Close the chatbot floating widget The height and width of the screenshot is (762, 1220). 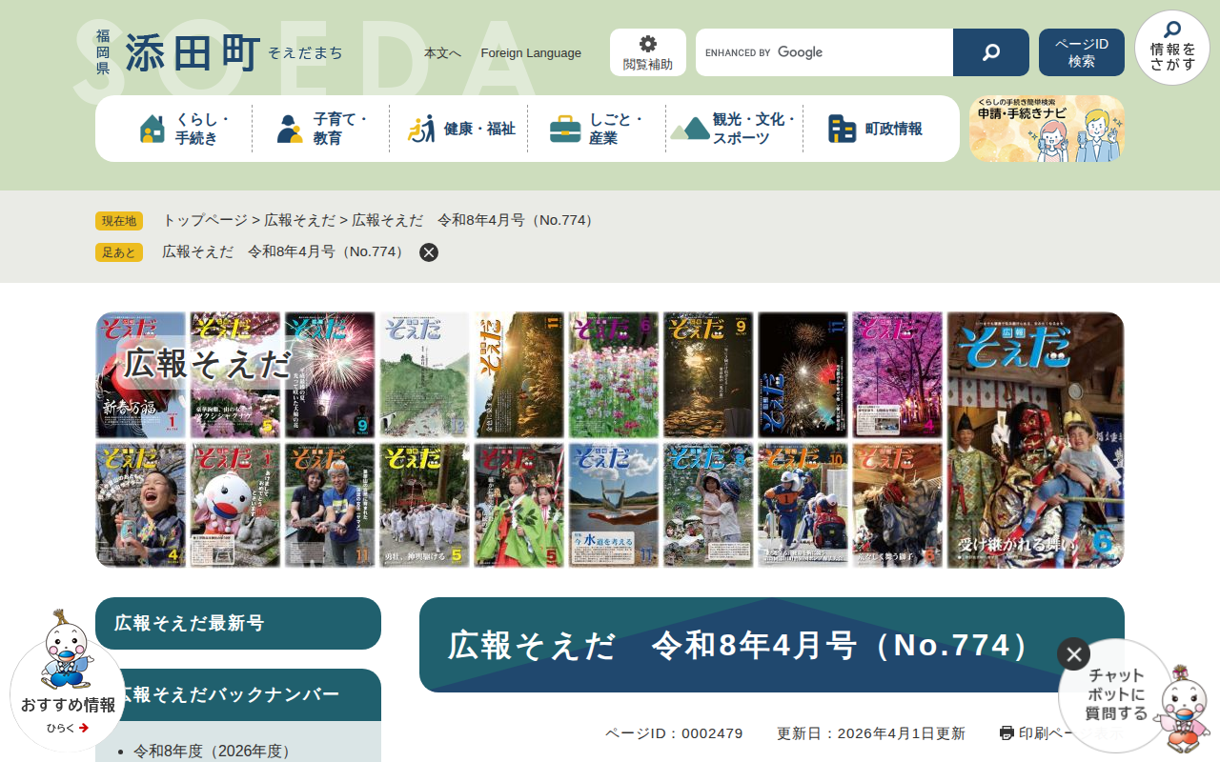coord(1073,653)
